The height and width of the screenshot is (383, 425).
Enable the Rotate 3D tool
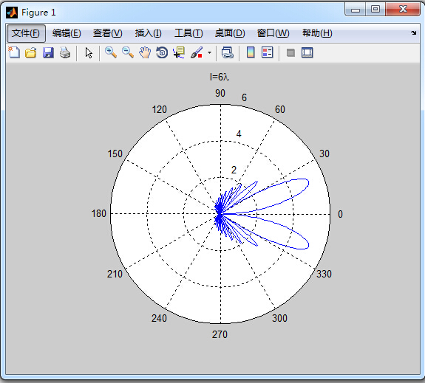pos(162,52)
